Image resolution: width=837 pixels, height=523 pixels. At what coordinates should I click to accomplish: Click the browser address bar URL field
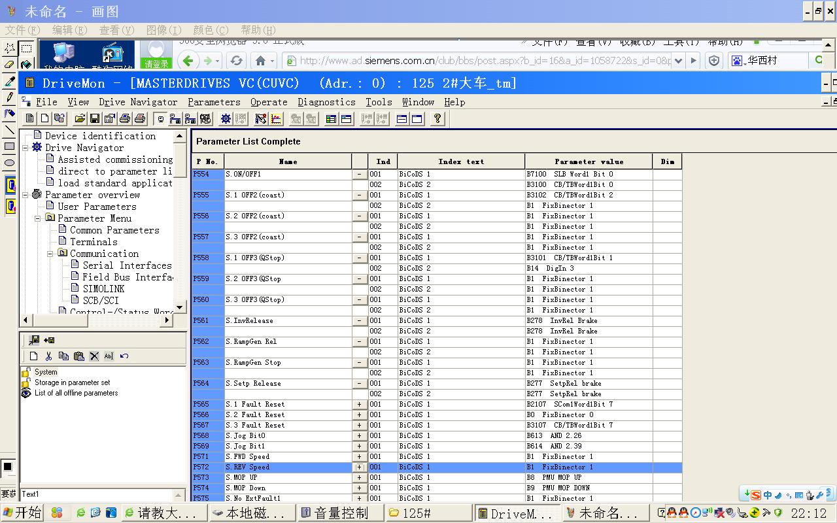485,61
